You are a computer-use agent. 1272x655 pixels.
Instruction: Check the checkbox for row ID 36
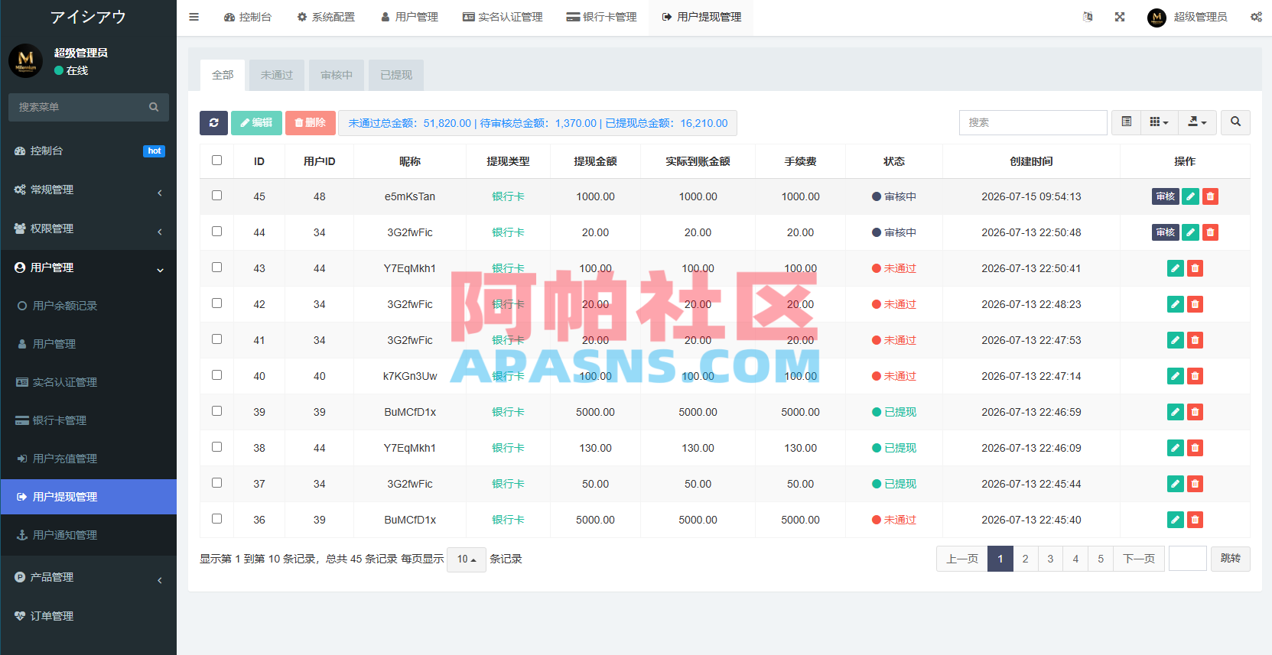point(216,519)
